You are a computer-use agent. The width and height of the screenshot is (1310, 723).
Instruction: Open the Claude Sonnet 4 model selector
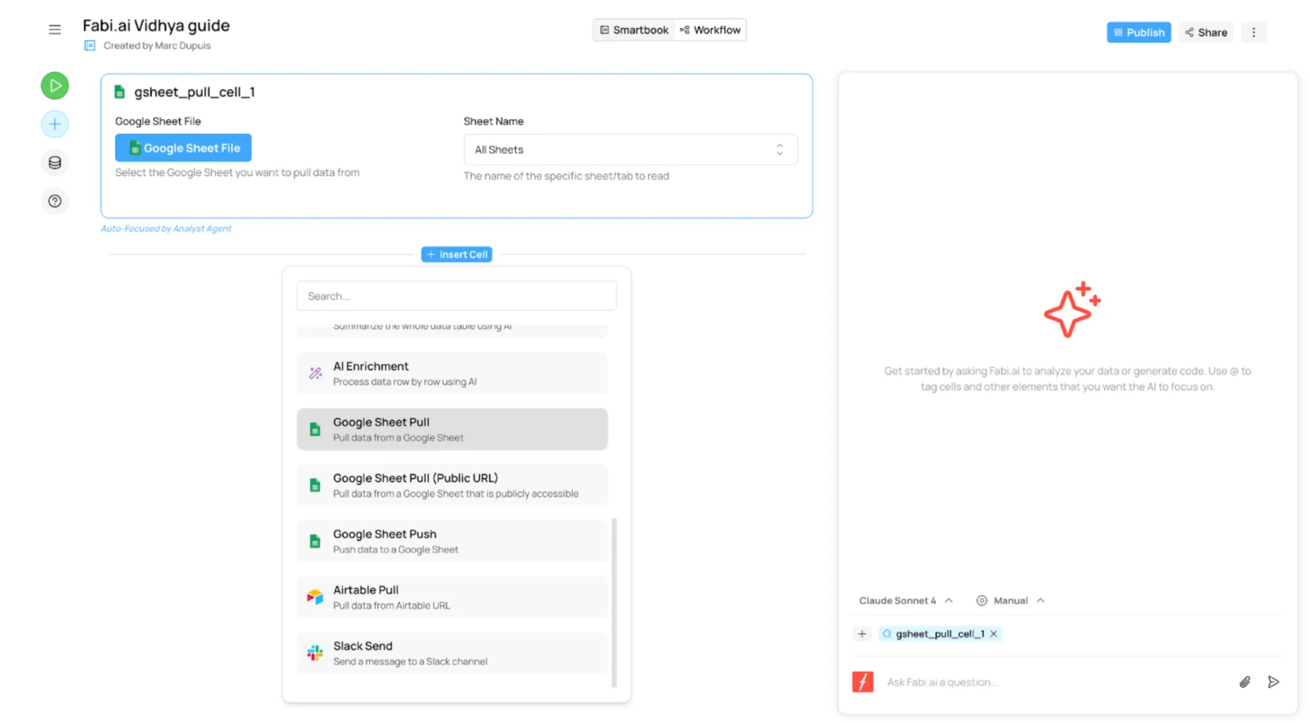point(906,601)
